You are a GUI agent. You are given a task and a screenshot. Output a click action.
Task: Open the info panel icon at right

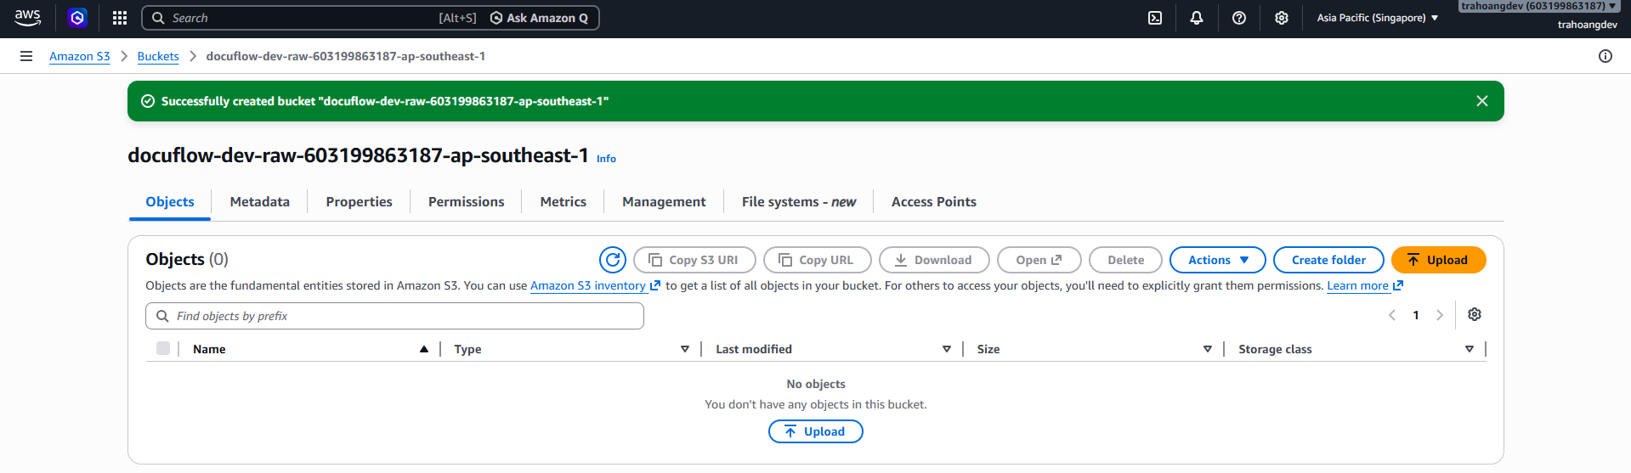tap(1606, 56)
